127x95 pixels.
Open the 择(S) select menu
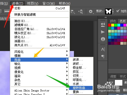coord(4,4)
